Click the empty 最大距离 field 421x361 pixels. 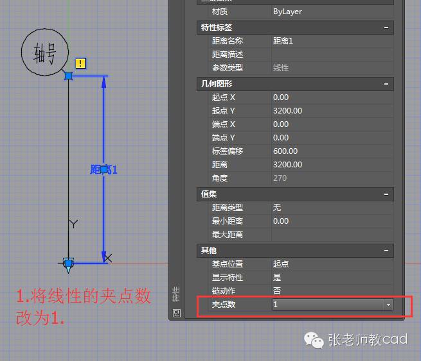pyautogui.click(x=332, y=235)
